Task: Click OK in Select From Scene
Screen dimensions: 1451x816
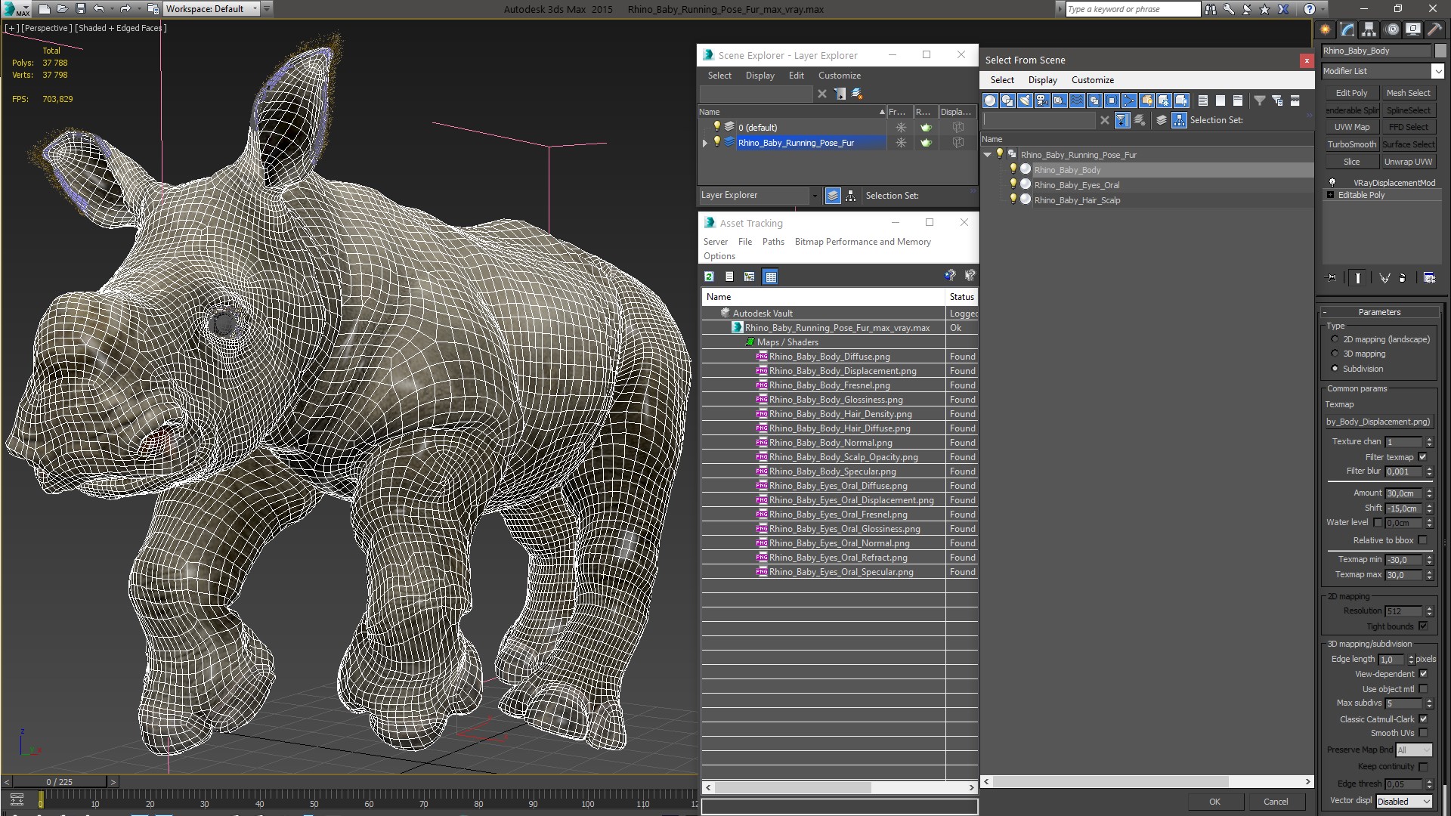Action: click(x=1214, y=802)
